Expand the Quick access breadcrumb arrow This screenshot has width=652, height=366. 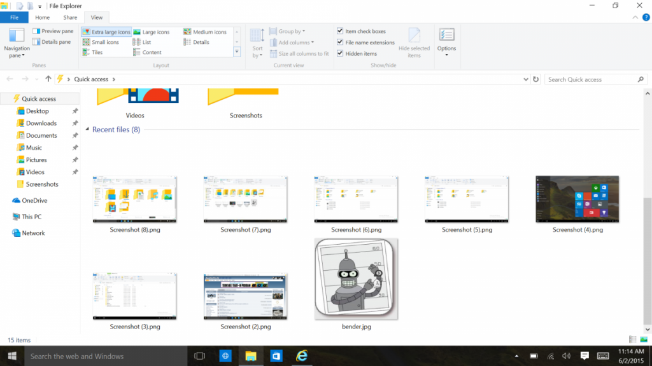(x=113, y=79)
